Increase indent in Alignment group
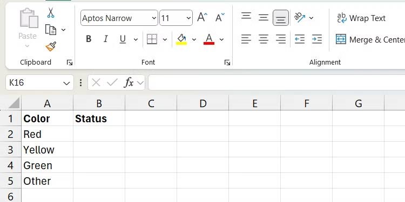The height and width of the screenshot is (202, 405). (316, 39)
